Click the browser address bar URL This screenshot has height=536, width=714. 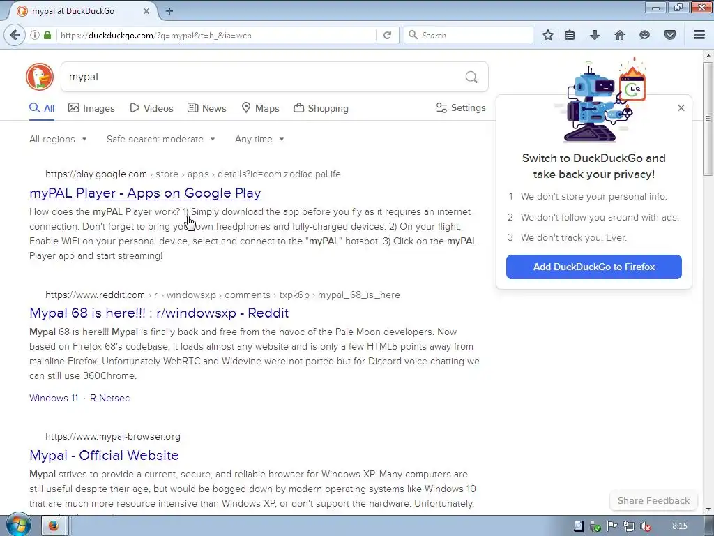[216, 35]
